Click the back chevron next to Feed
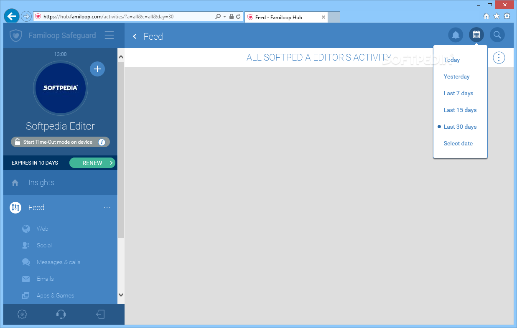This screenshot has height=328, width=517. point(135,36)
